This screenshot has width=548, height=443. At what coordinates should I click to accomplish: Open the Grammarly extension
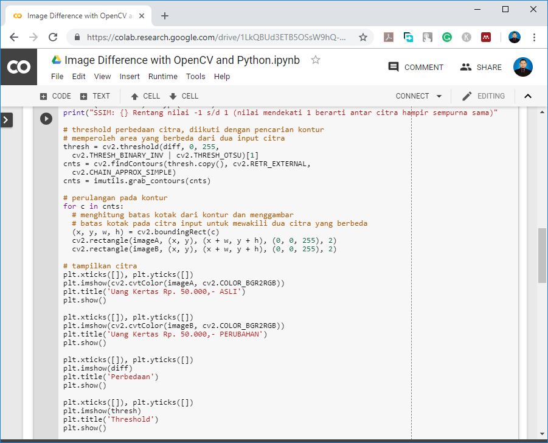point(447,37)
